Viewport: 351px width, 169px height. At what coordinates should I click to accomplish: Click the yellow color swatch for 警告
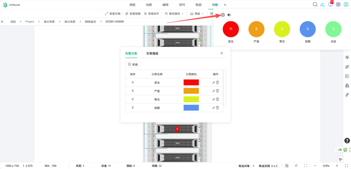click(x=191, y=99)
